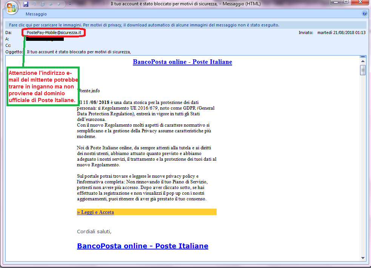Open the Office button menu
This screenshot has width=371, height=268.
pos(11,8)
